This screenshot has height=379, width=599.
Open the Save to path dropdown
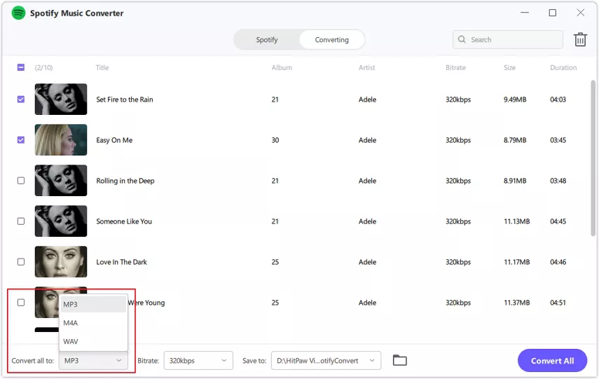pos(326,361)
